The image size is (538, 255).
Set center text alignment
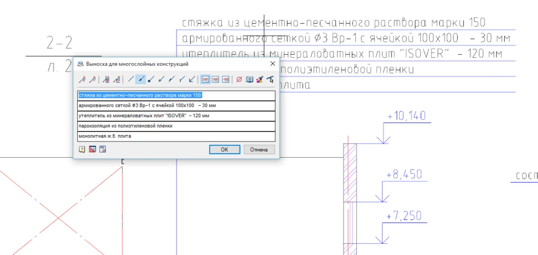click(215, 79)
